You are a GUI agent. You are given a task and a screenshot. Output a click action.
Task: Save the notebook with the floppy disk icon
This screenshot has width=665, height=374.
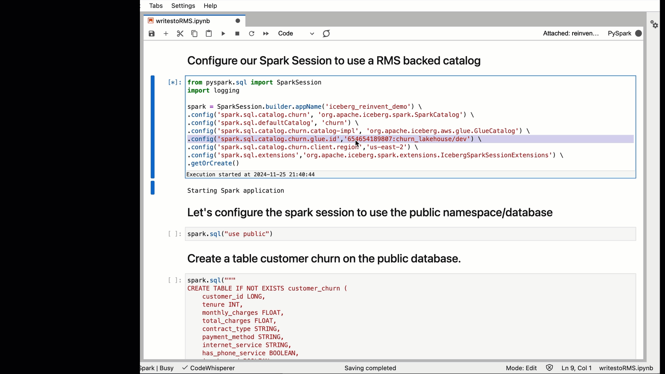tap(152, 34)
